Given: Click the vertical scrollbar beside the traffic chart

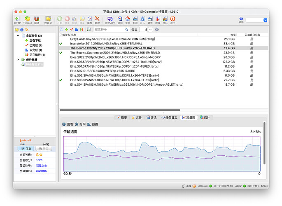Looking at the screenshot, I should 264,143.
